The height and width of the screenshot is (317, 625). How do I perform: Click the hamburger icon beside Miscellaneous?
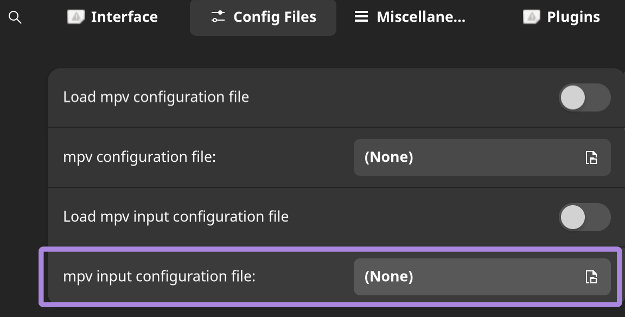361,17
